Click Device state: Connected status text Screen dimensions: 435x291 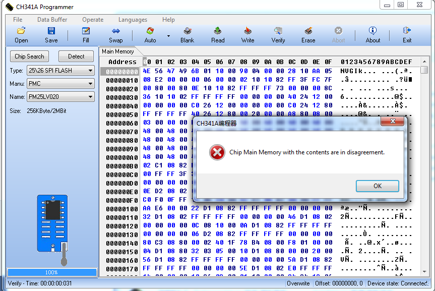(398, 283)
